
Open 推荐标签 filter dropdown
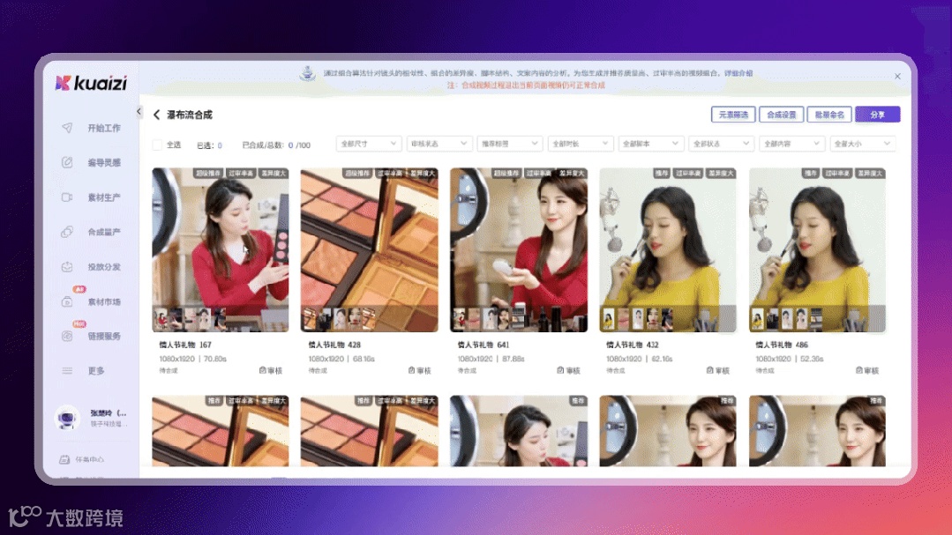509,144
